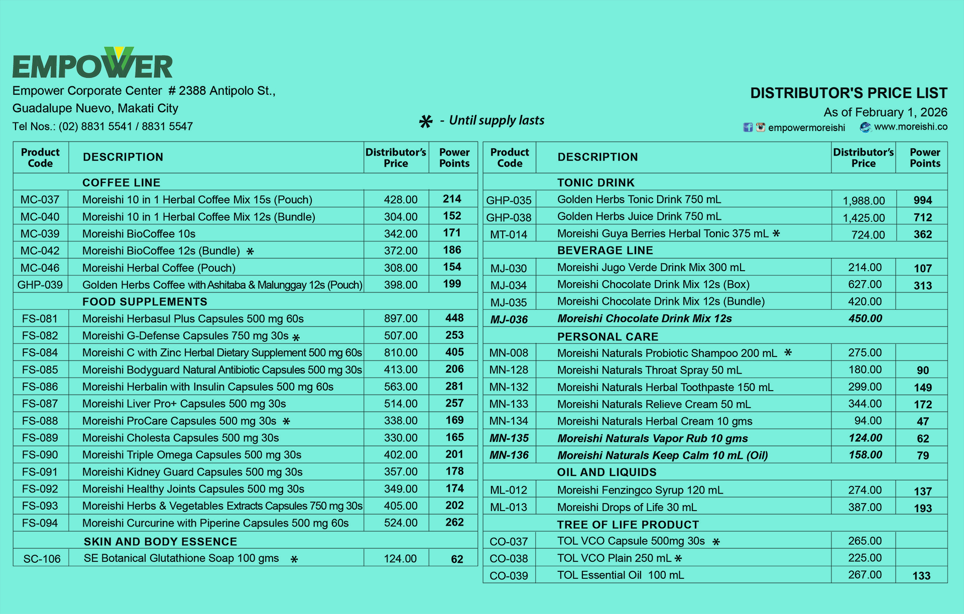
Task: Open the www.moreishi.co website link
Action: point(910,127)
